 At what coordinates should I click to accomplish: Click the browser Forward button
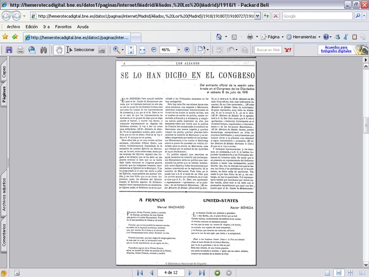coord(16,16)
